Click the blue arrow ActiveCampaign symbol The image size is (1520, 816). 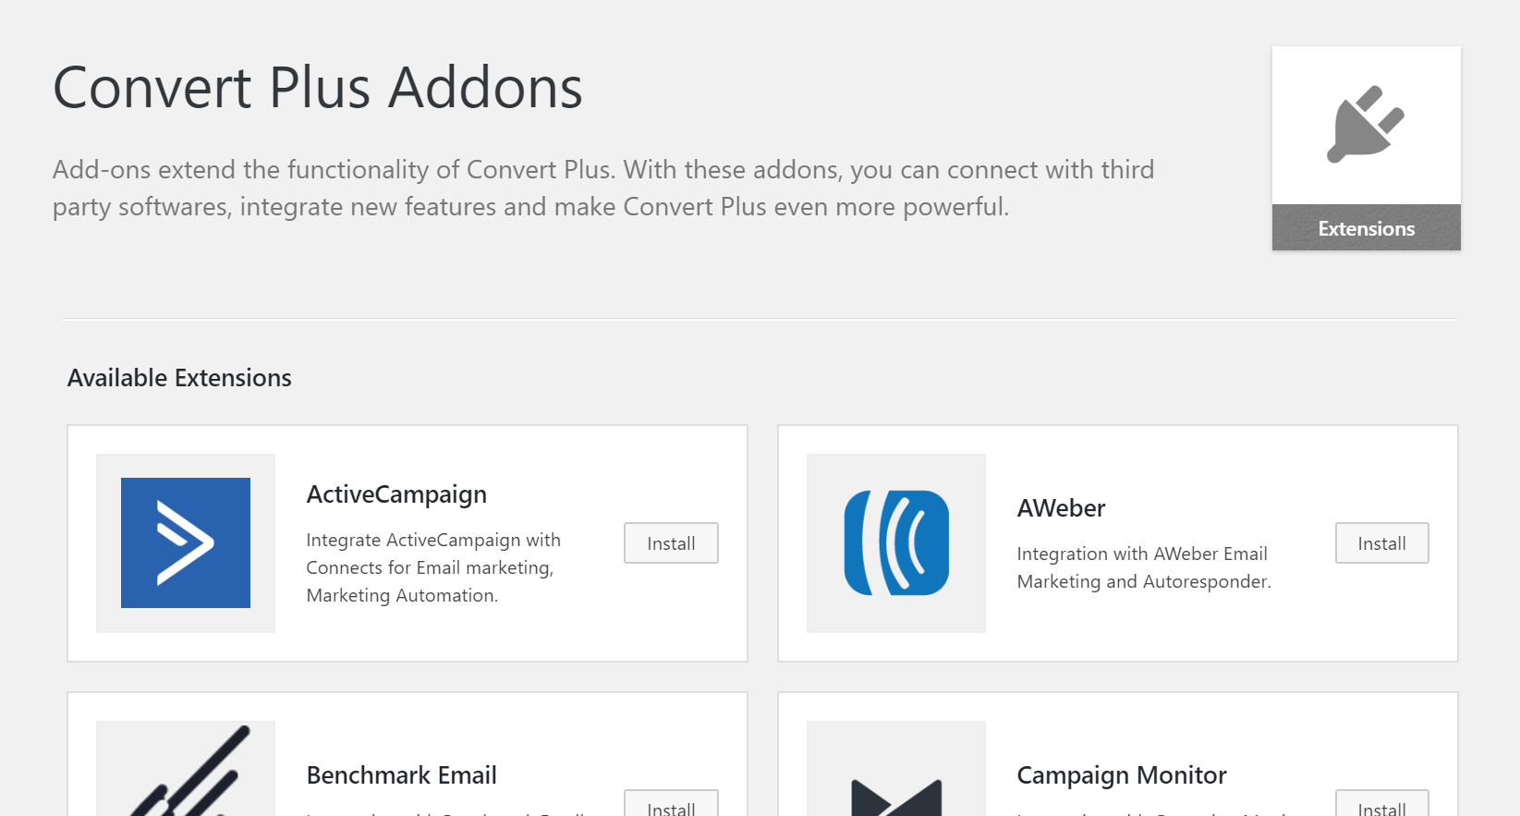click(185, 543)
